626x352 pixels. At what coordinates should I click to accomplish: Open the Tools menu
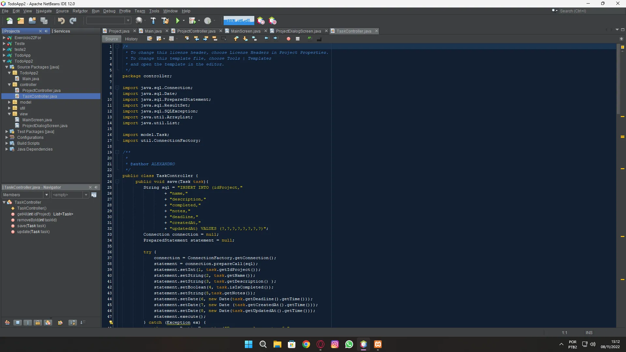[154, 11]
